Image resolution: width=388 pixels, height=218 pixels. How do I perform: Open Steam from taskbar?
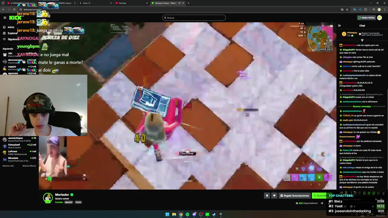coord(214,214)
